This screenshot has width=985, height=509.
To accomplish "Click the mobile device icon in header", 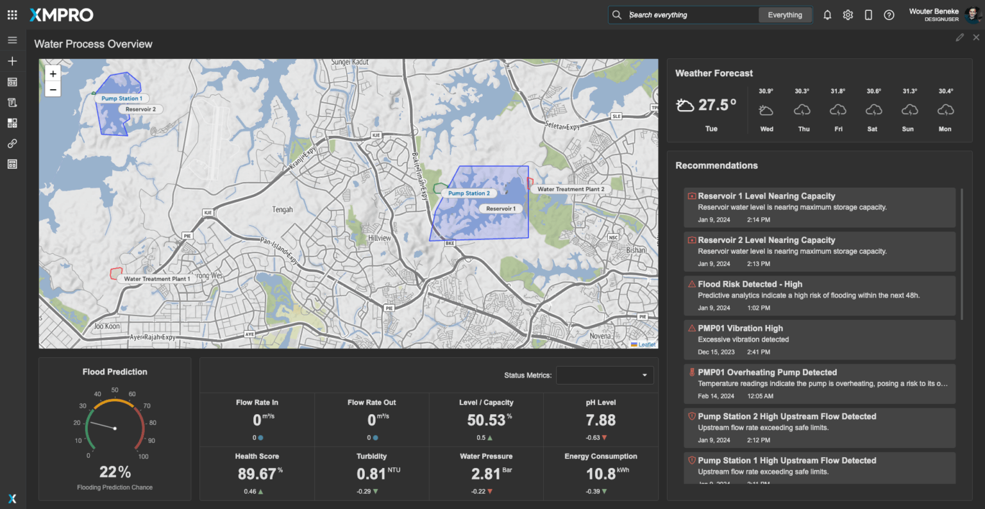I will [x=868, y=15].
